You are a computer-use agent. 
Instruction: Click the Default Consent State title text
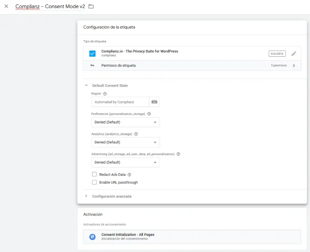(110, 86)
